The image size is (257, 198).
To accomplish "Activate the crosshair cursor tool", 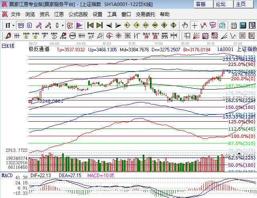I will point(194,25).
